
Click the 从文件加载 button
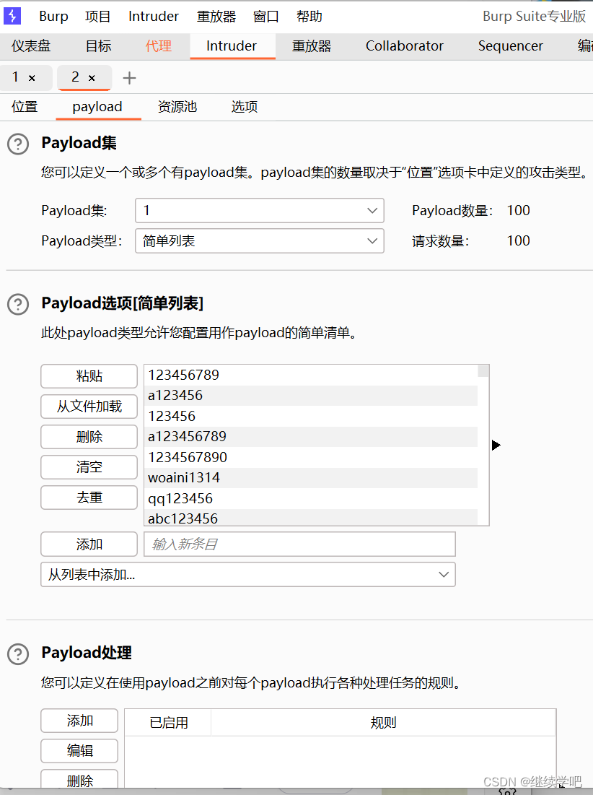[89, 407]
